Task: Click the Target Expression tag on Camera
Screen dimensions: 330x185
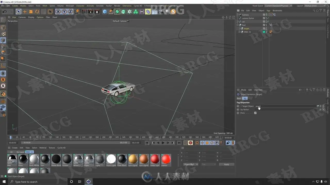Action: point(271,15)
